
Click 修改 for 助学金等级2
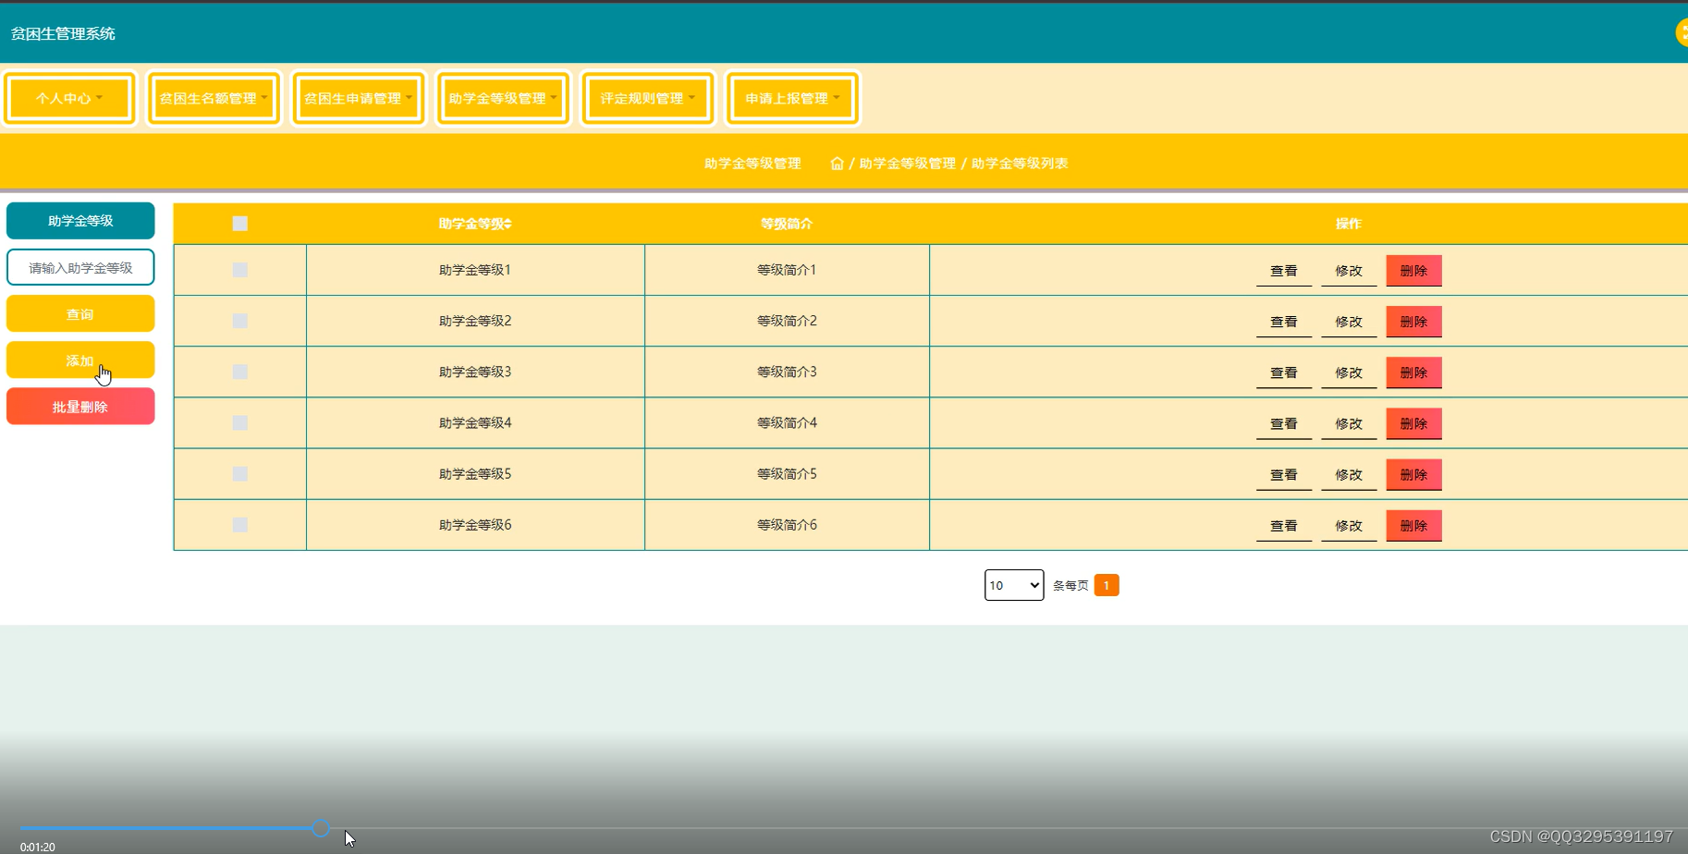pos(1349,322)
